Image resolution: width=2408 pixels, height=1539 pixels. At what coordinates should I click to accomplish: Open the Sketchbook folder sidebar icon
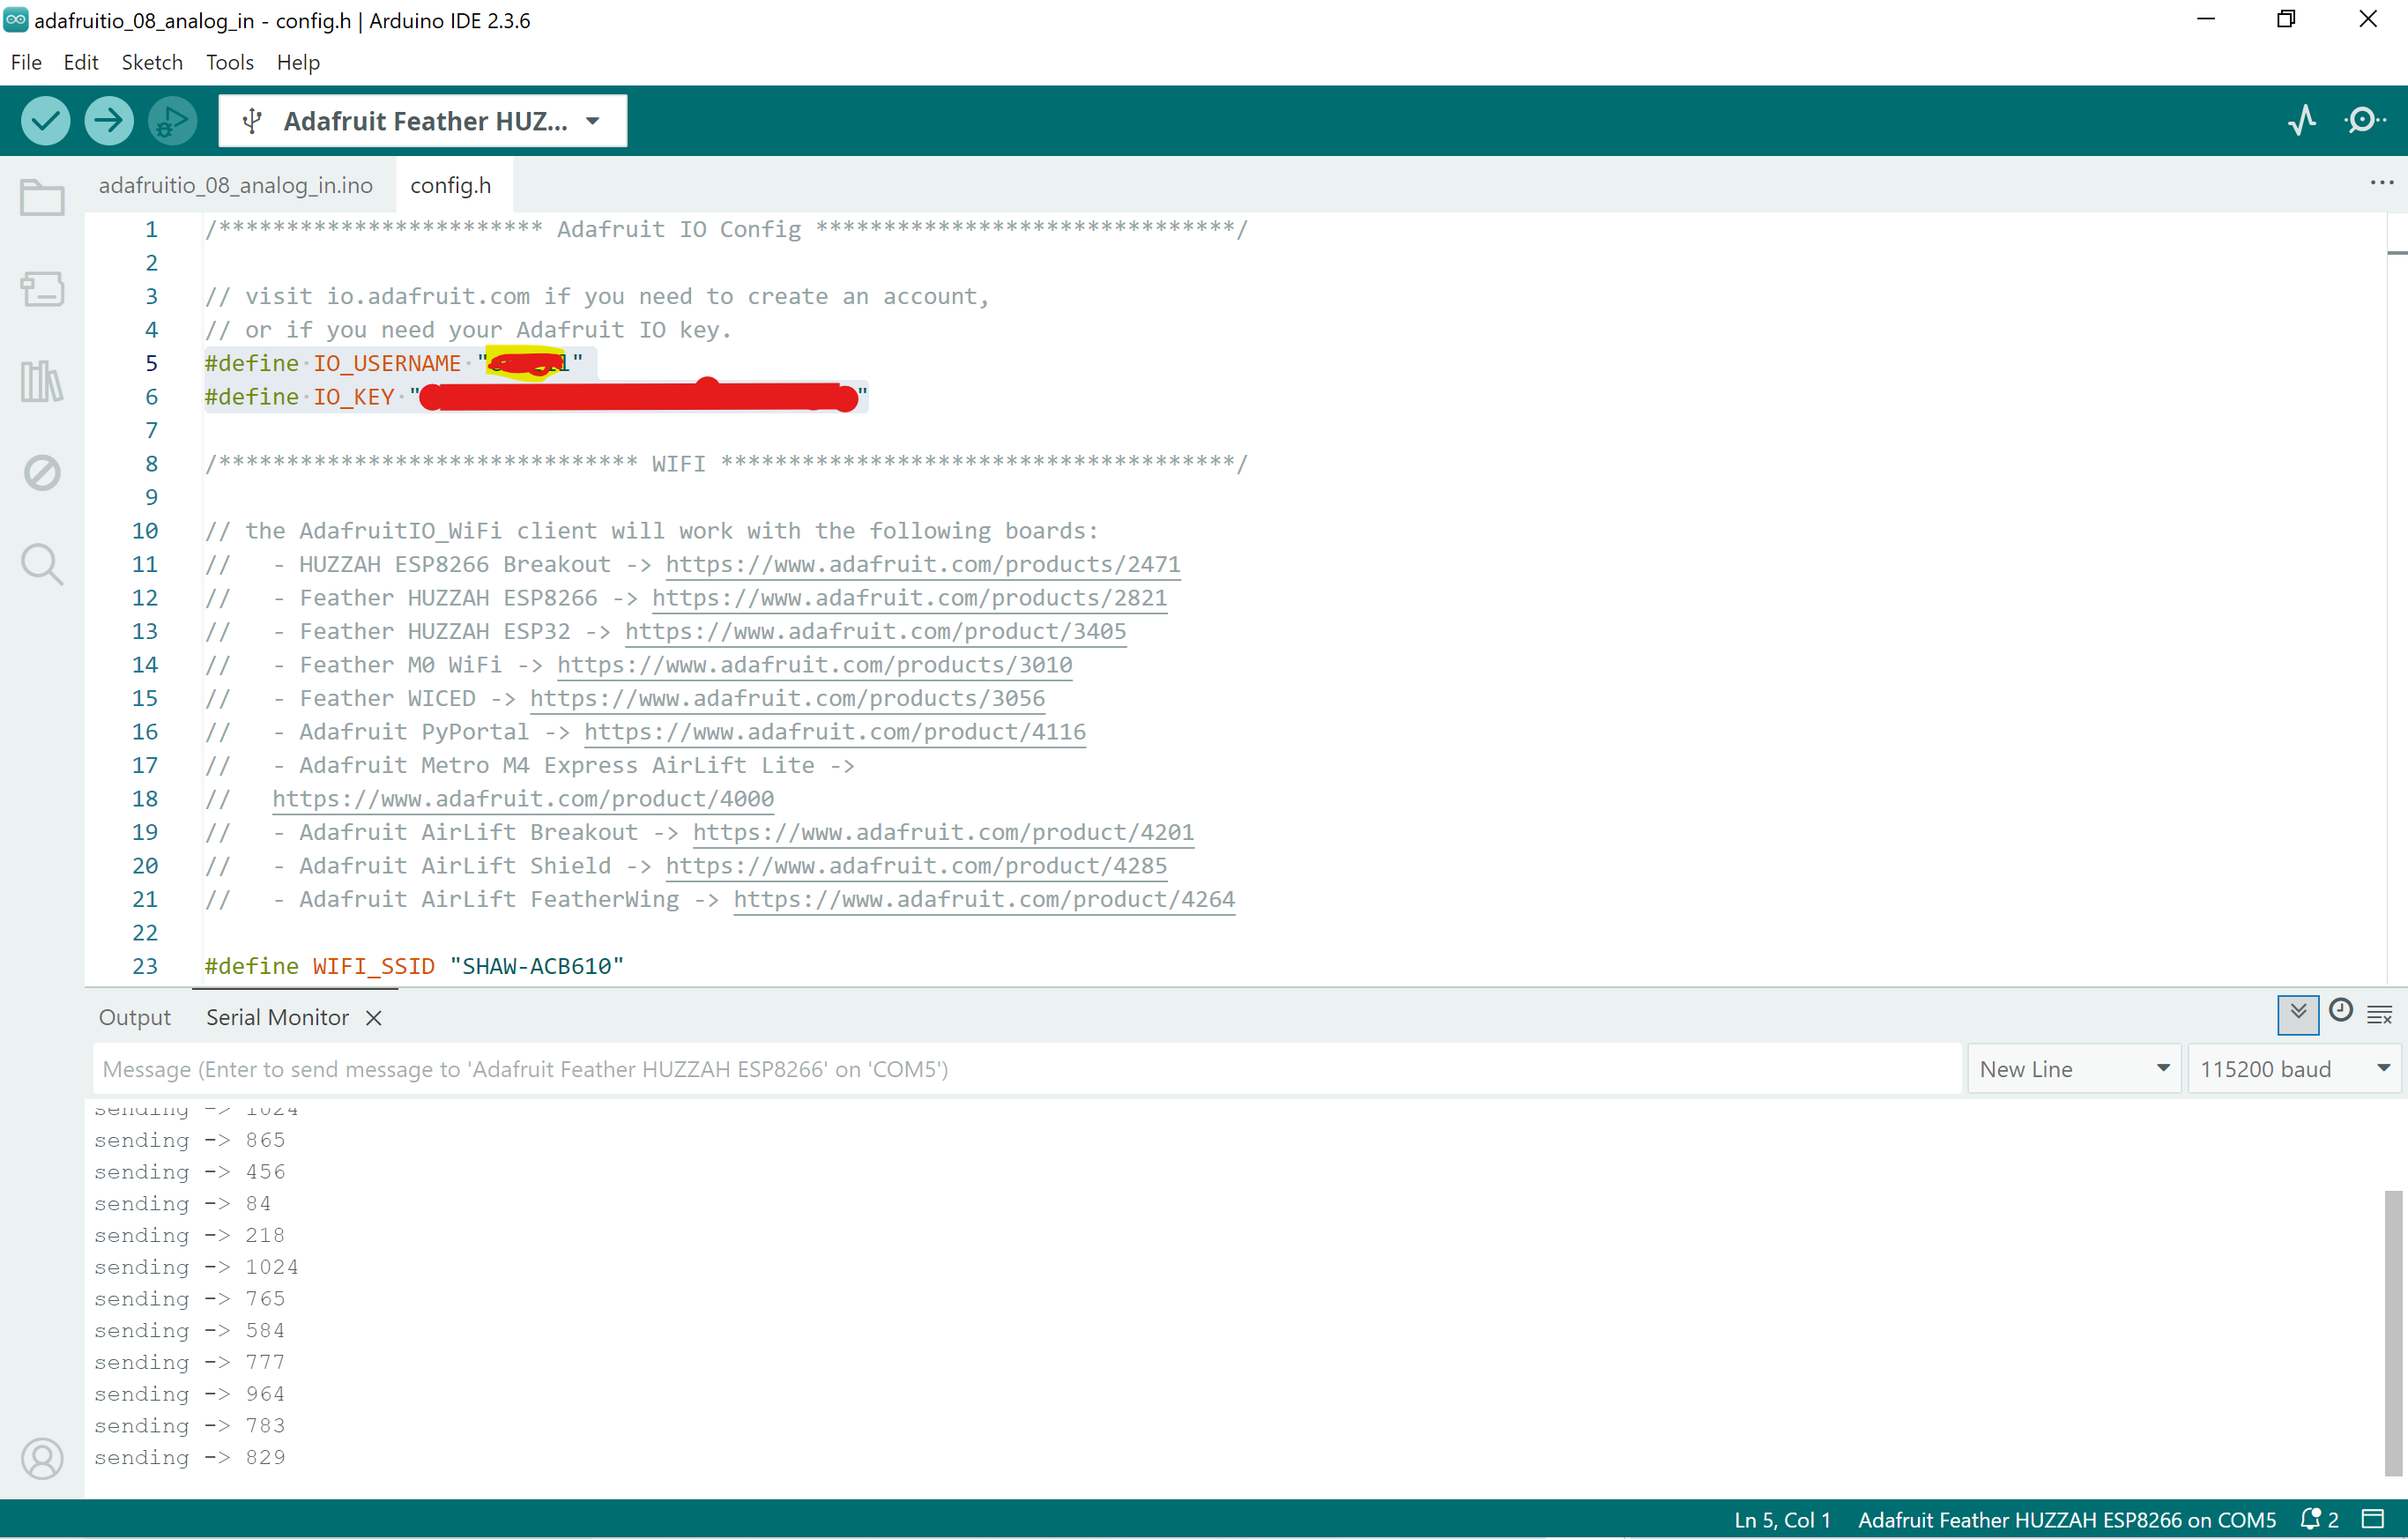point(42,197)
